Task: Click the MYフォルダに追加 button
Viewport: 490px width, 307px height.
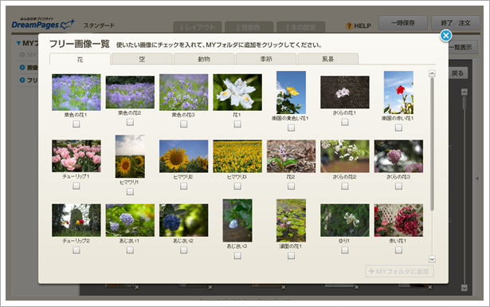Action: coord(399,271)
